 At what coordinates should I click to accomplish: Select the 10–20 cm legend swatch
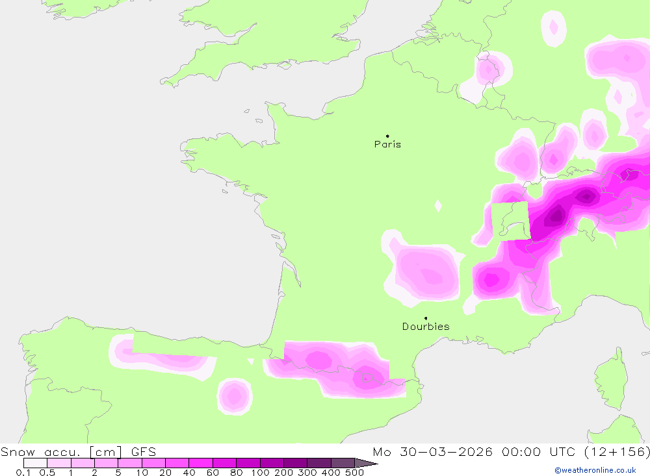click(x=154, y=463)
